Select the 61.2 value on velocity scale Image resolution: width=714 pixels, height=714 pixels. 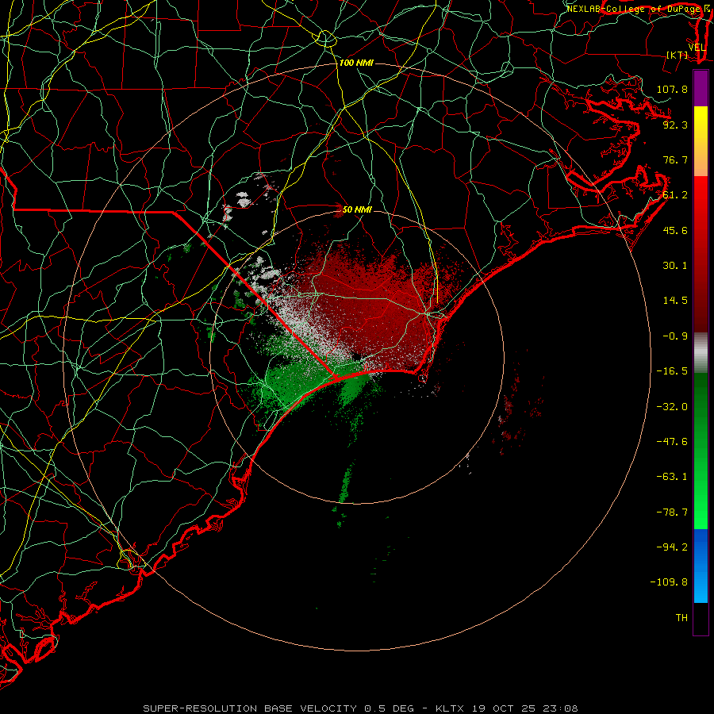click(x=675, y=195)
